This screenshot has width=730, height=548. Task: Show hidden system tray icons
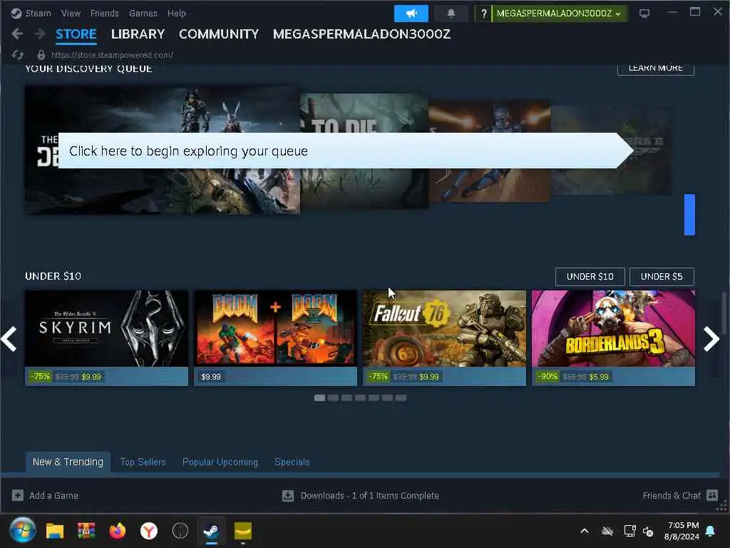pos(585,531)
